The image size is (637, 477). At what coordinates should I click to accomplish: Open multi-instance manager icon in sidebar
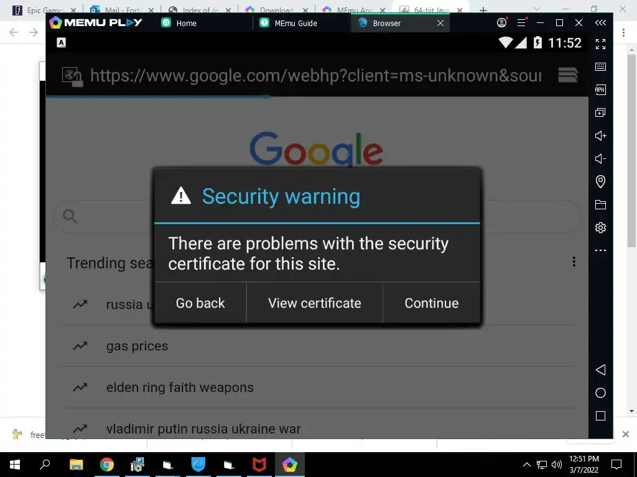tap(600, 112)
